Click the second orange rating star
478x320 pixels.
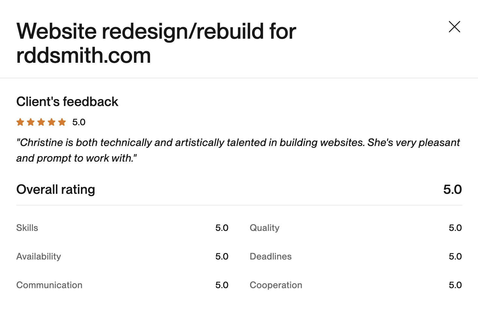coord(31,122)
